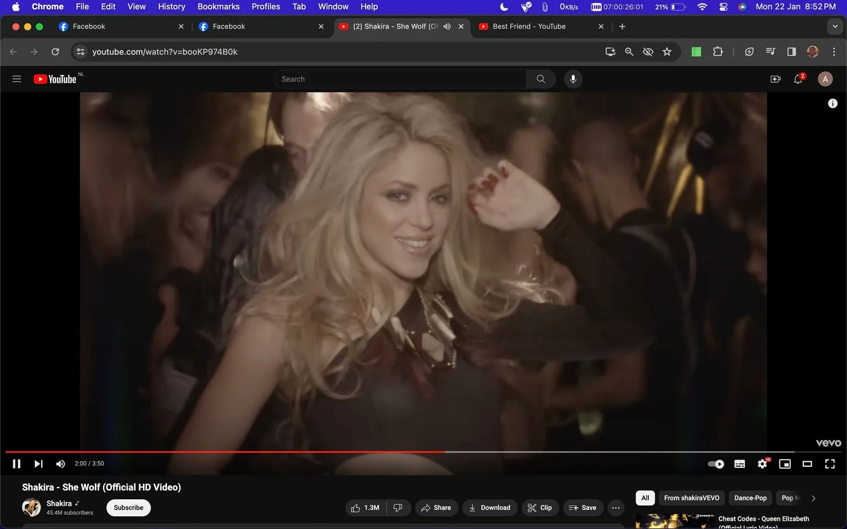Switch to the first Facebook tab

click(121, 26)
